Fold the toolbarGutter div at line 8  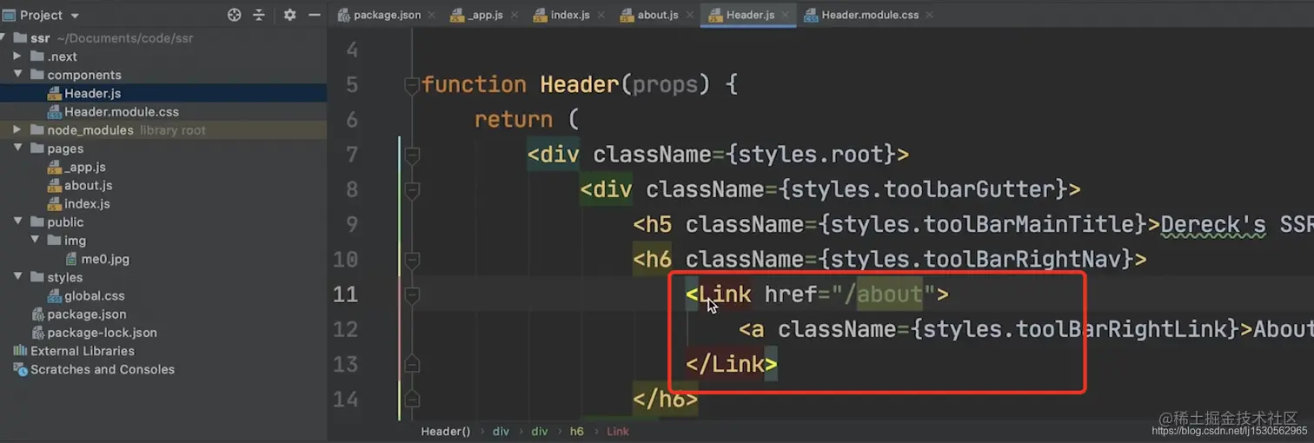[x=412, y=189]
